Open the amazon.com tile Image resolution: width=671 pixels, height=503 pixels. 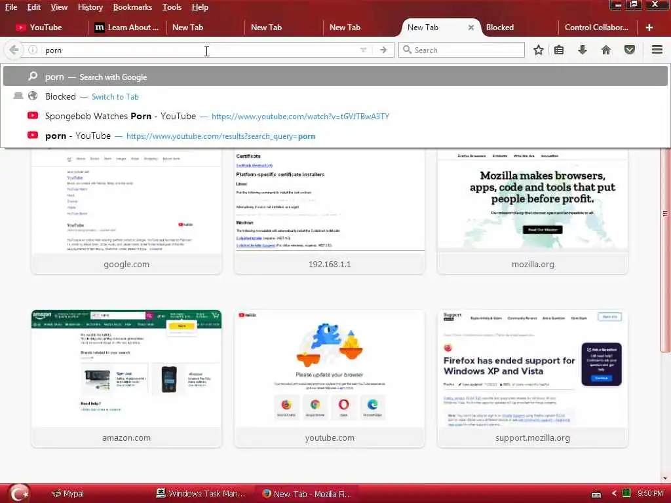coord(126,379)
